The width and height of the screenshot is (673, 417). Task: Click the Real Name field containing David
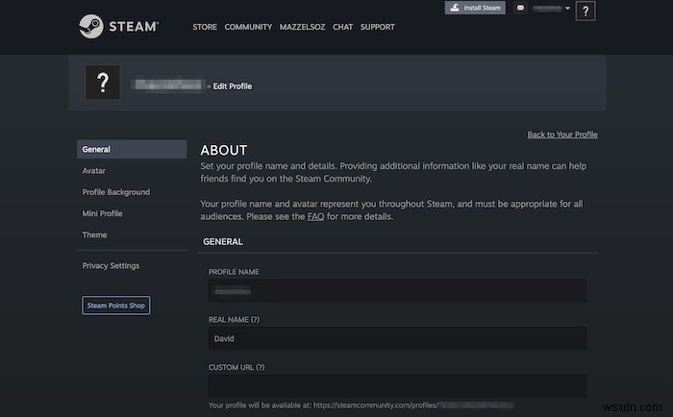[x=396, y=338]
